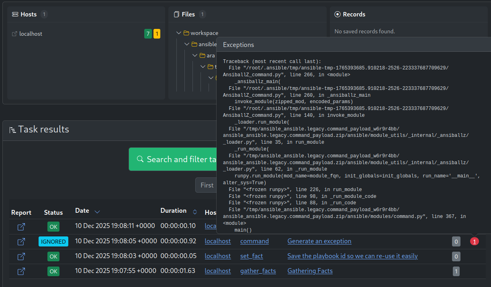This screenshot has width=491, height=287.
Task: Open report for Generate an exception task
Action: pyautogui.click(x=21, y=242)
